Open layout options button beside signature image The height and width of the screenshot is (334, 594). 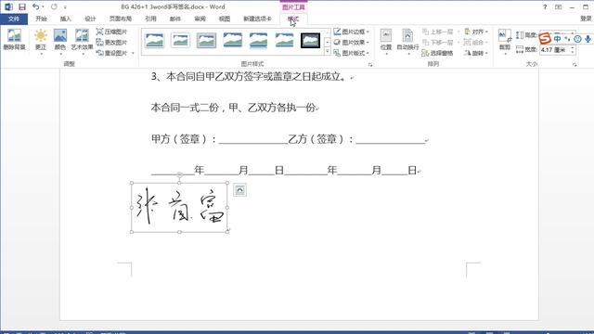click(239, 189)
